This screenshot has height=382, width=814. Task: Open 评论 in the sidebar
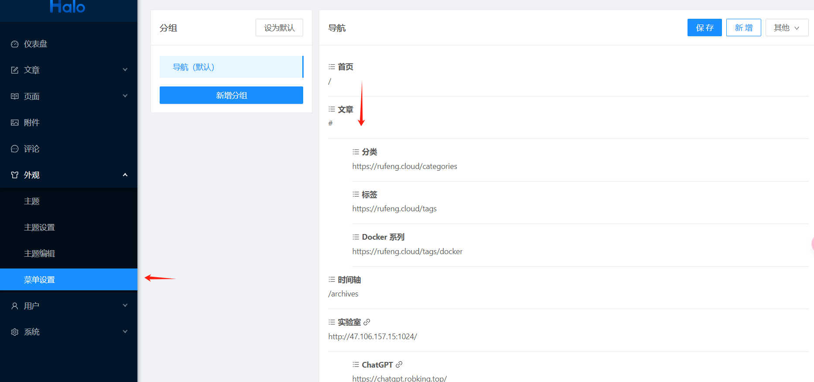pyautogui.click(x=68, y=149)
